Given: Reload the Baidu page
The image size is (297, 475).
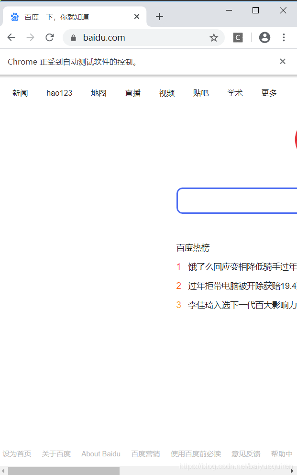Looking at the screenshot, I should (x=50, y=38).
